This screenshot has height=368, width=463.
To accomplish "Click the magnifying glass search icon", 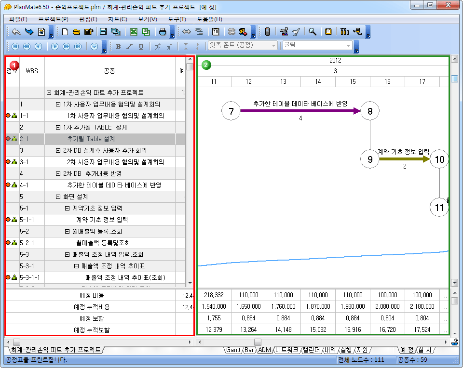I will tap(313, 32).
